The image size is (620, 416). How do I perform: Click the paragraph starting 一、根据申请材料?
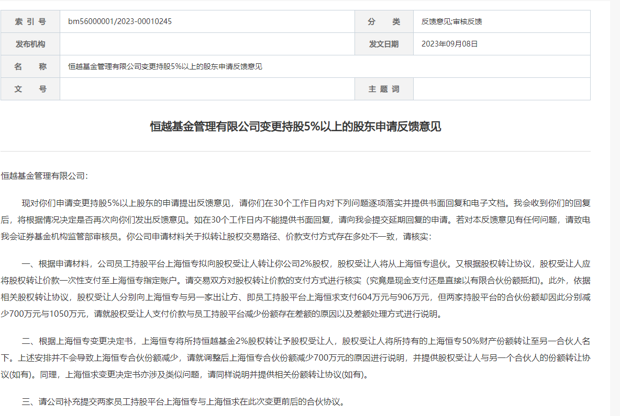click(295, 288)
